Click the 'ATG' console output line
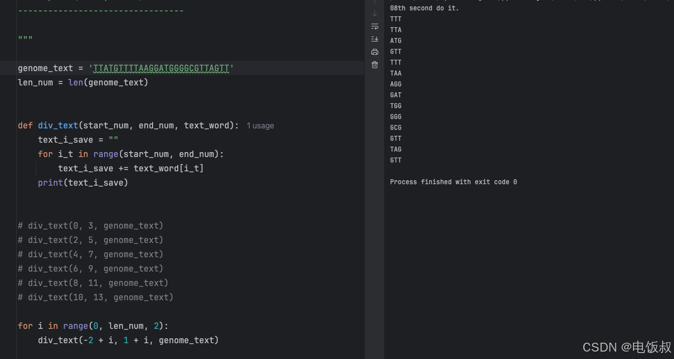 click(396, 41)
